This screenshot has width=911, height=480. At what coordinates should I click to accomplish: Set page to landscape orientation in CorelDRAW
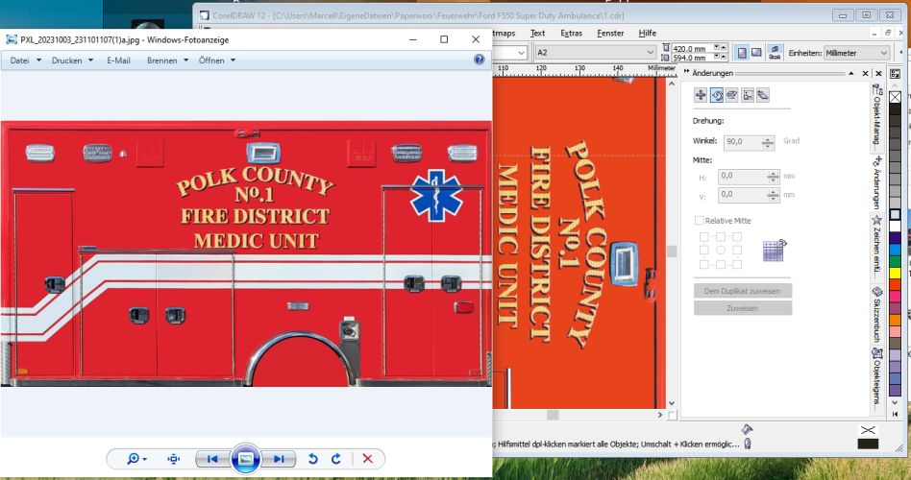(756, 53)
